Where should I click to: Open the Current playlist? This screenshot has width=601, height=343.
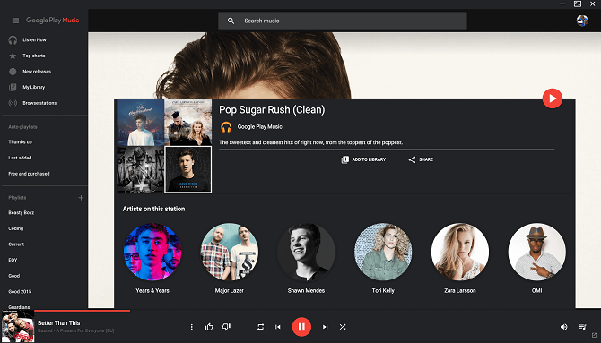tap(16, 244)
